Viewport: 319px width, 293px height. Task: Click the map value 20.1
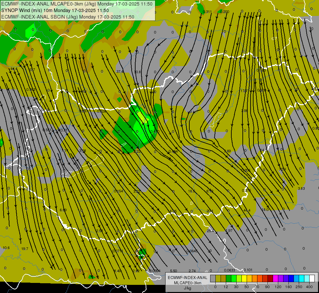pyautogui.click(x=210, y=211)
